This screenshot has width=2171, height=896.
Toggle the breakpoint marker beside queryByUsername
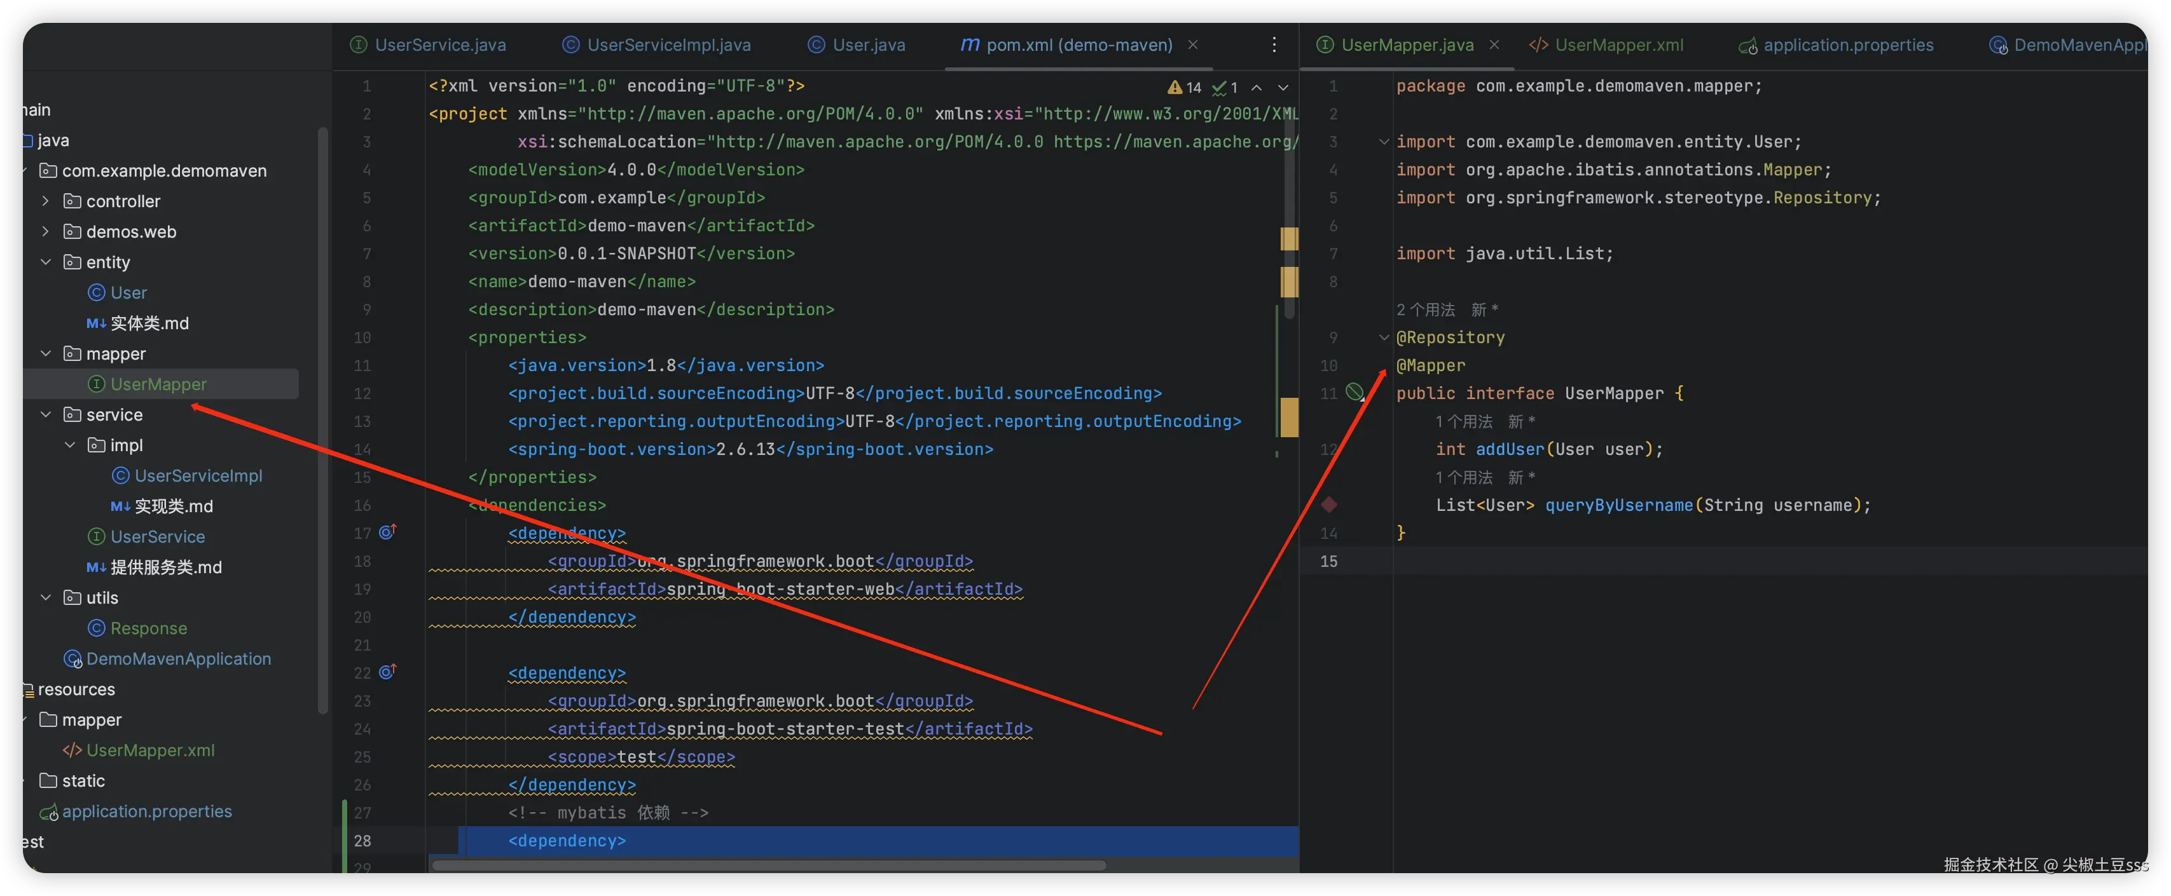1329,505
